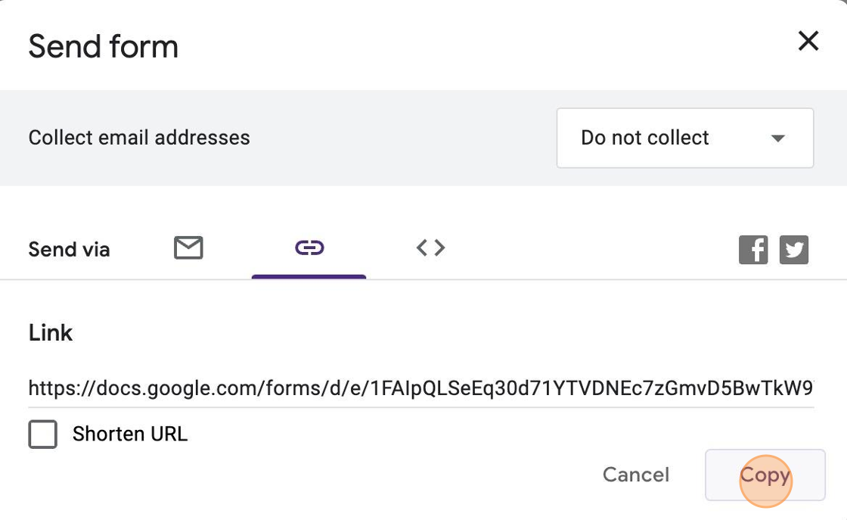Screen dimensions: 847x520
Task: Click the Collect email addresses label
Action: coord(139,138)
